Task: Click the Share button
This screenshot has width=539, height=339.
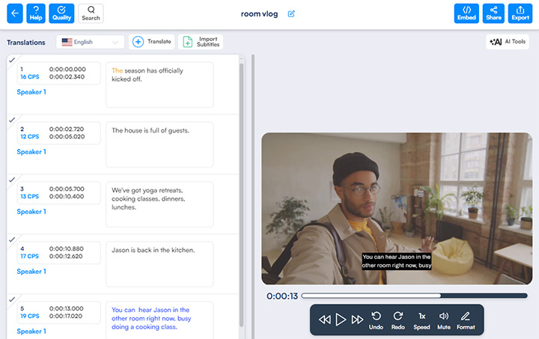Action: pyautogui.click(x=493, y=13)
